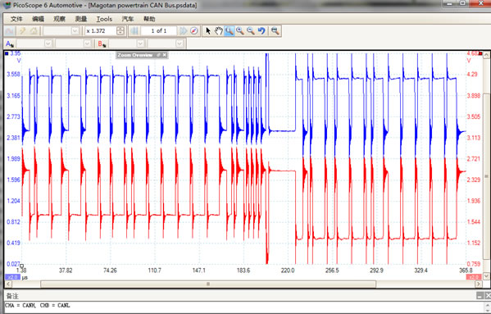Go to the next waveform buffer
Image resolution: width=491 pixels, height=314 pixels.
(x=183, y=30)
